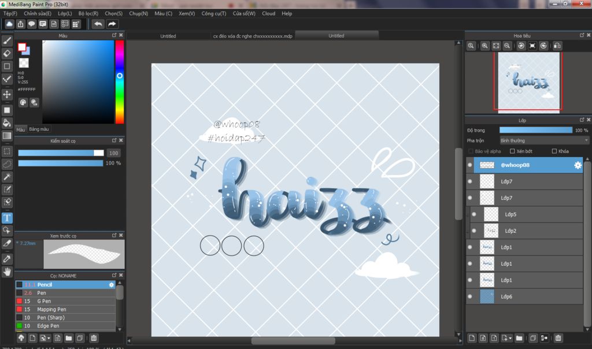Enable the Khóa lock checkbox
Image resolution: width=592 pixels, height=349 pixels.
[554, 151]
